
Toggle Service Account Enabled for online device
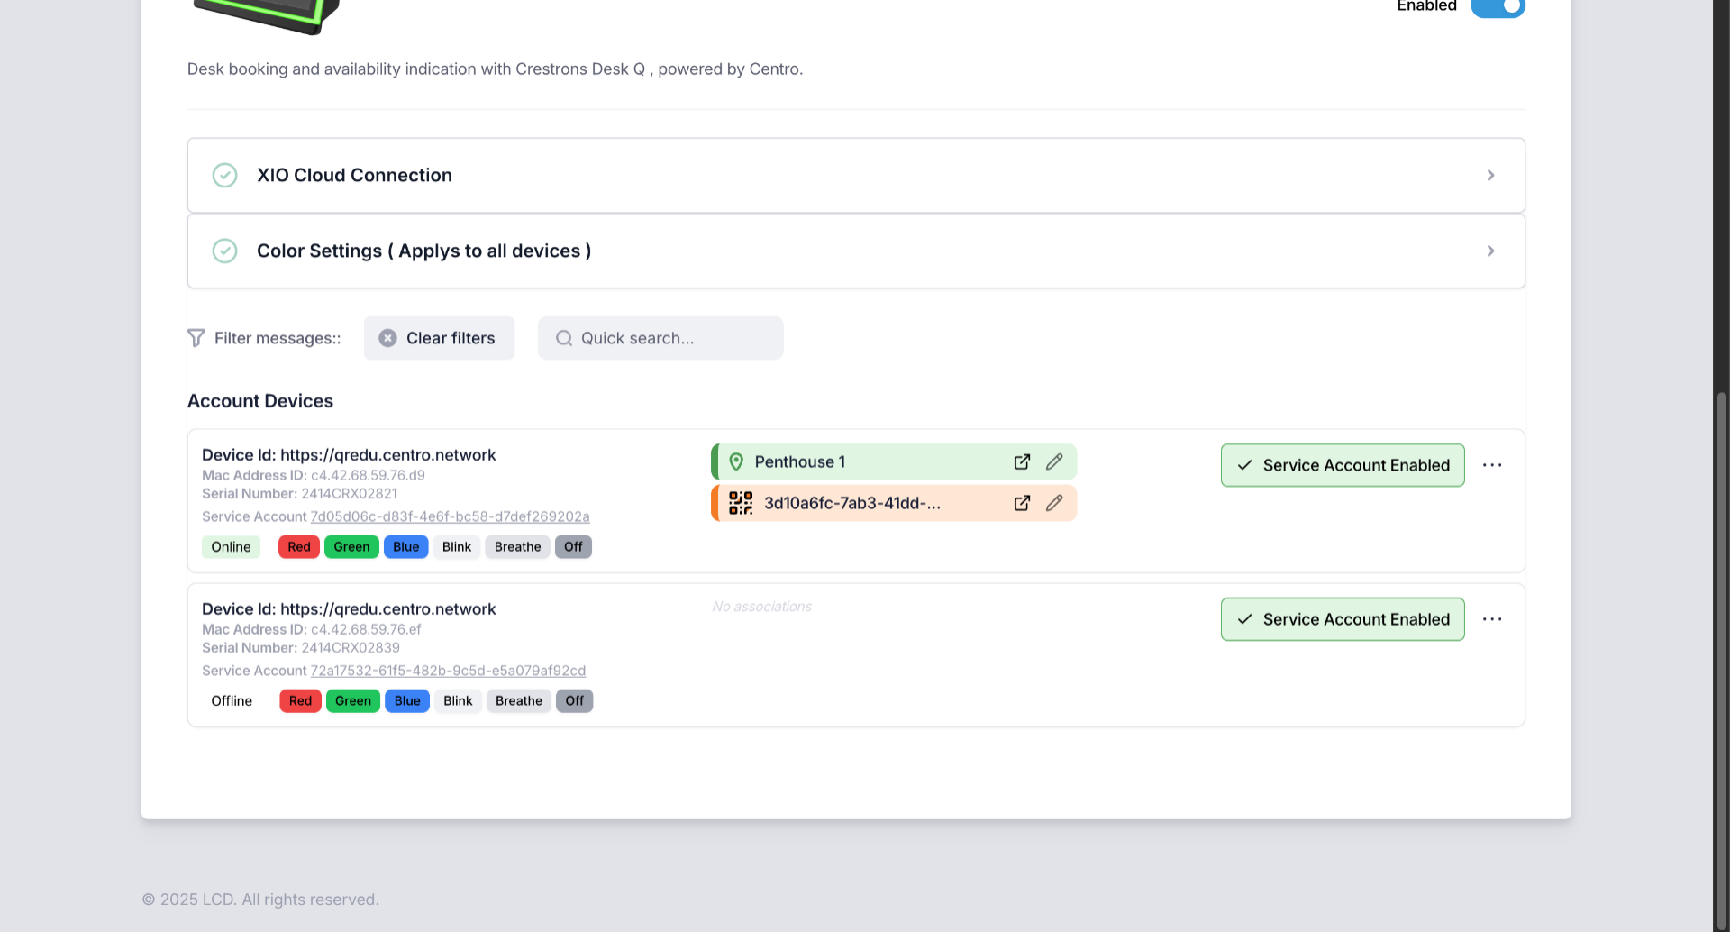pos(1343,465)
